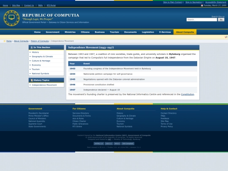Open the Constitution link in the article text
This screenshot has width=228, height=171.
[187, 95]
